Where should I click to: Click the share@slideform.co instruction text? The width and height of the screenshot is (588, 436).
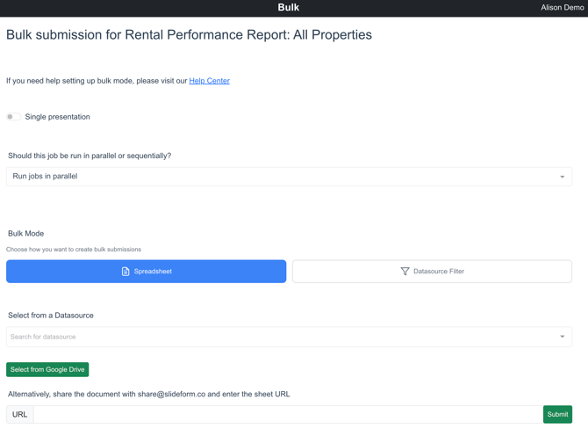(149, 394)
